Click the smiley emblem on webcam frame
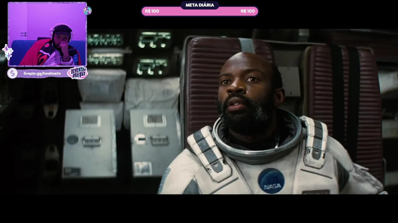 (87, 11)
